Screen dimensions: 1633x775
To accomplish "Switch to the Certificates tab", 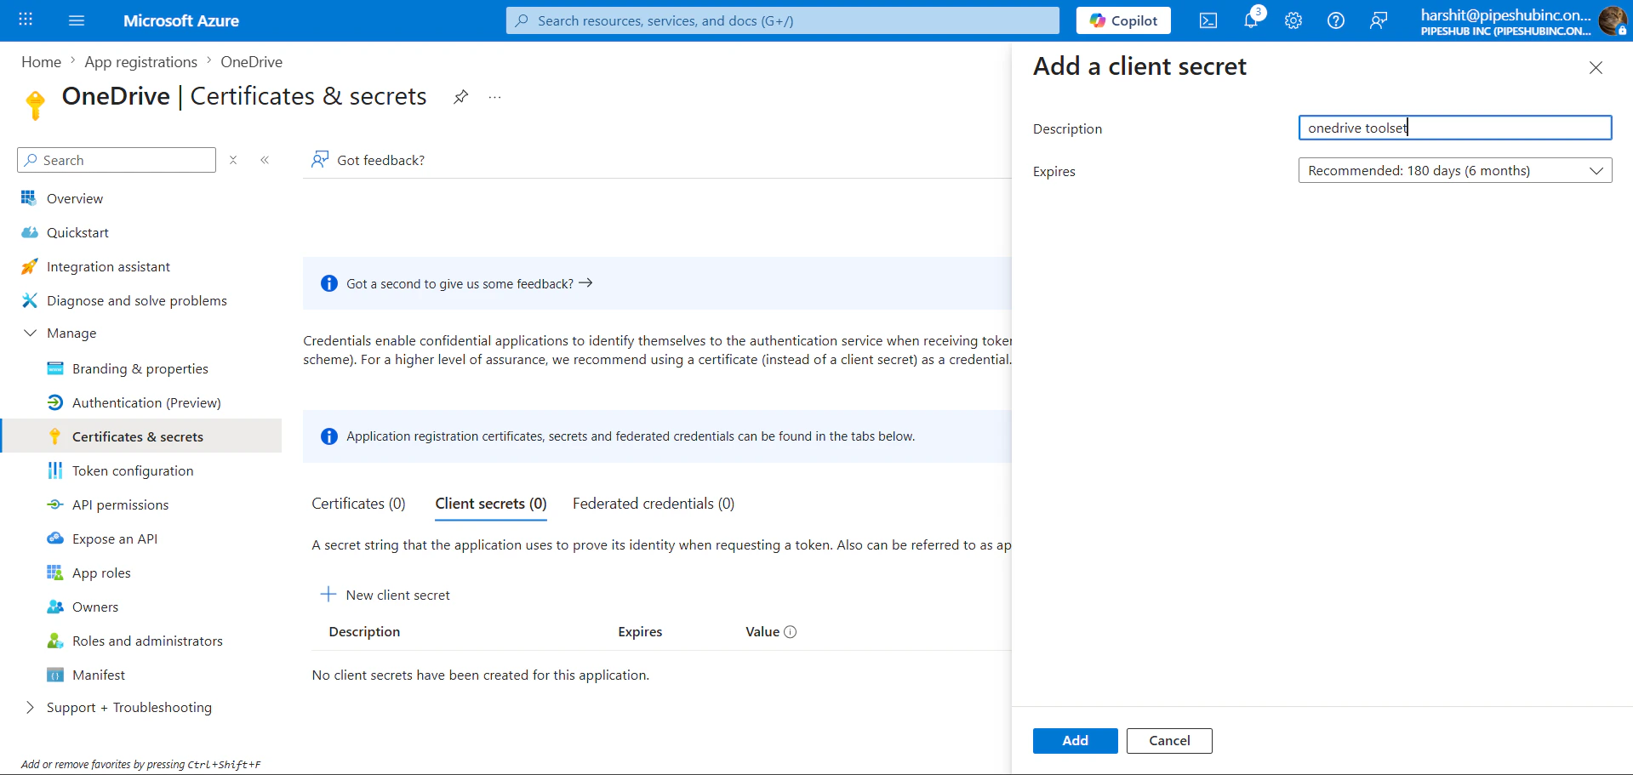I will pyautogui.click(x=358, y=503).
